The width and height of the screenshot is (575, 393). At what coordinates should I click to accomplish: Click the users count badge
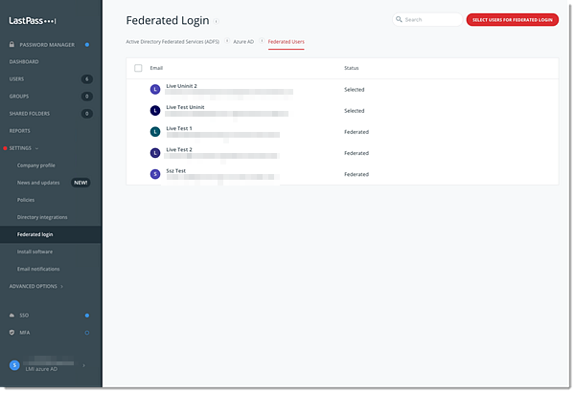pos(87,79)
